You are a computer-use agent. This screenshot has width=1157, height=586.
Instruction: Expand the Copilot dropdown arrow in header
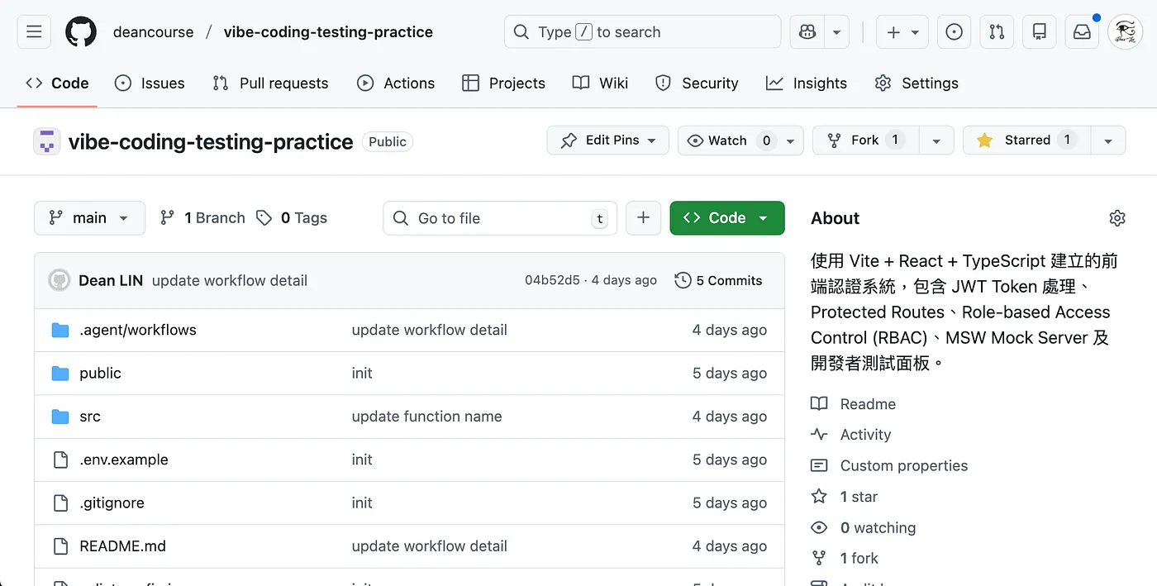pyautogui.click(x=836, y=32)
